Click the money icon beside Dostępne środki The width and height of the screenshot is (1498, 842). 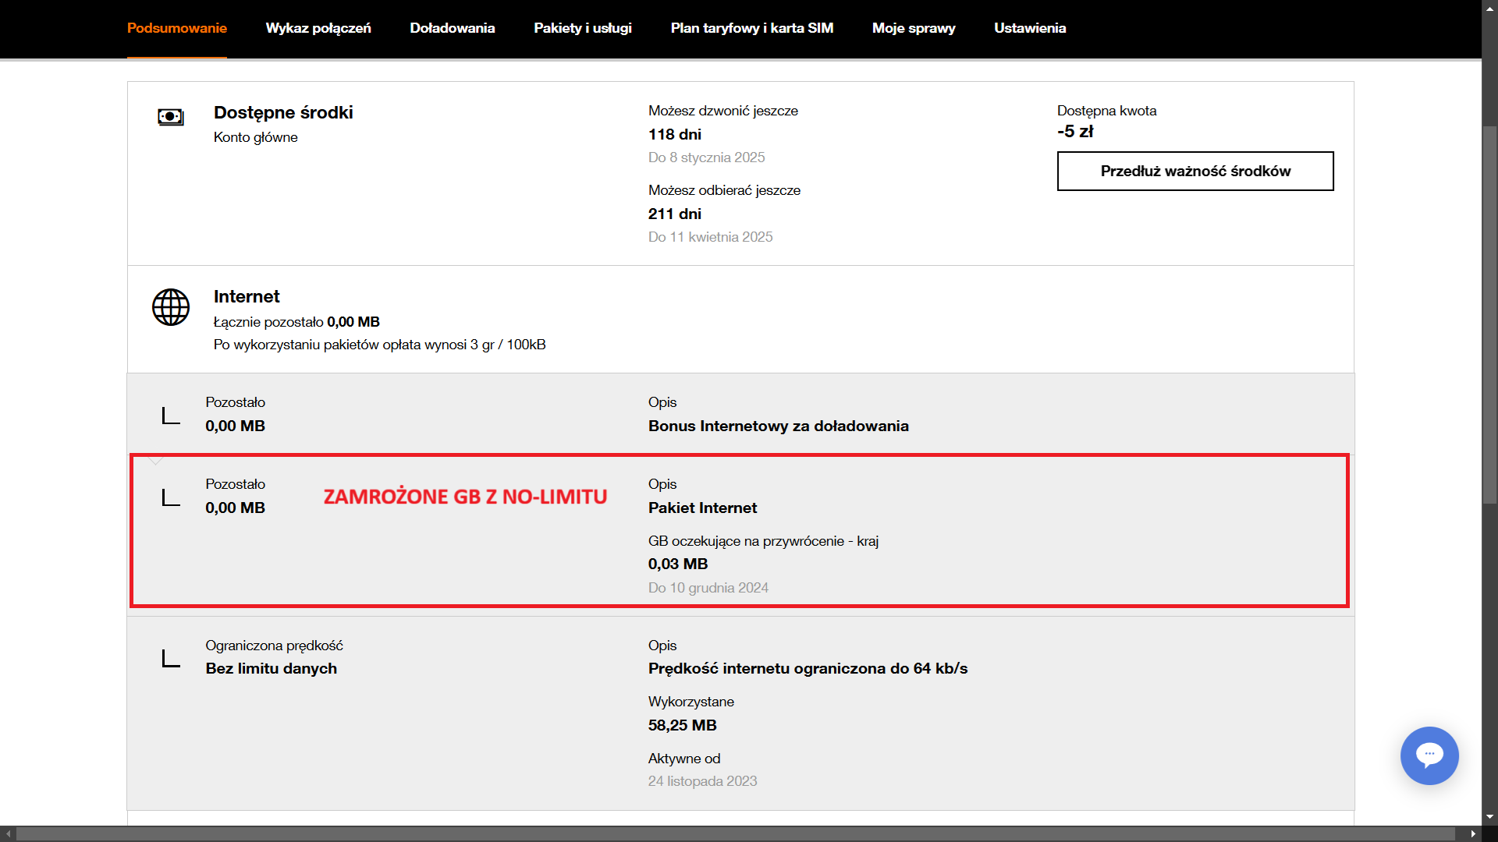pyautogui.click(x=171, y=117)
